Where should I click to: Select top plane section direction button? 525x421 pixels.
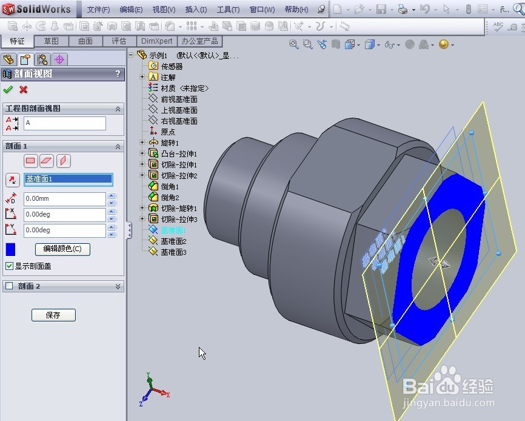coord(47,161)
